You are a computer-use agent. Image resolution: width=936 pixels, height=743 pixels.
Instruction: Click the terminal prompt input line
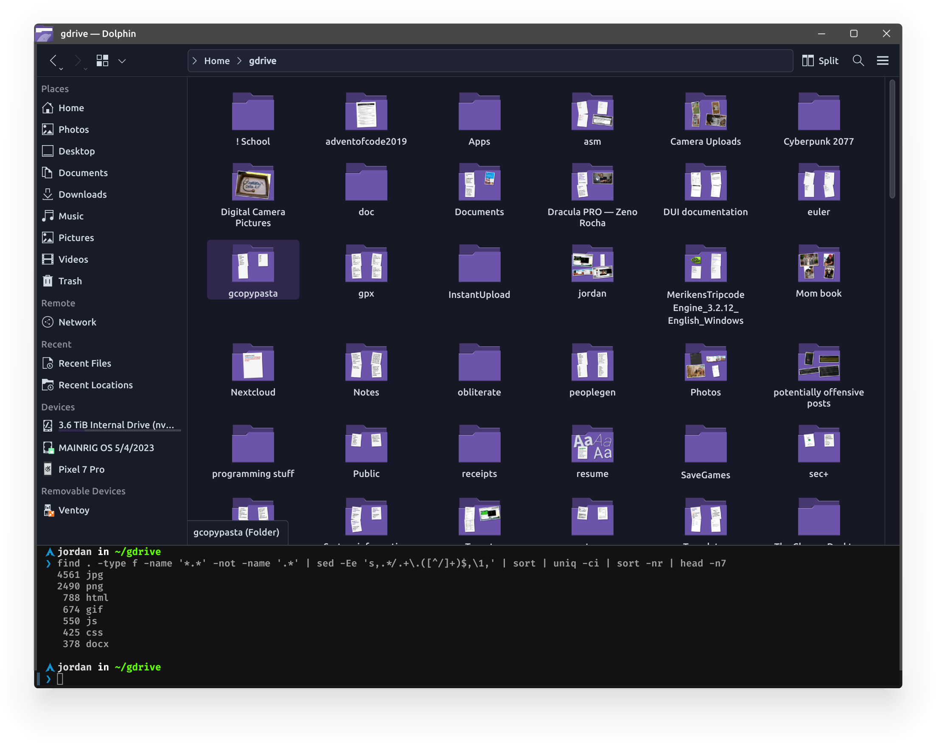(x=468, y=679)
